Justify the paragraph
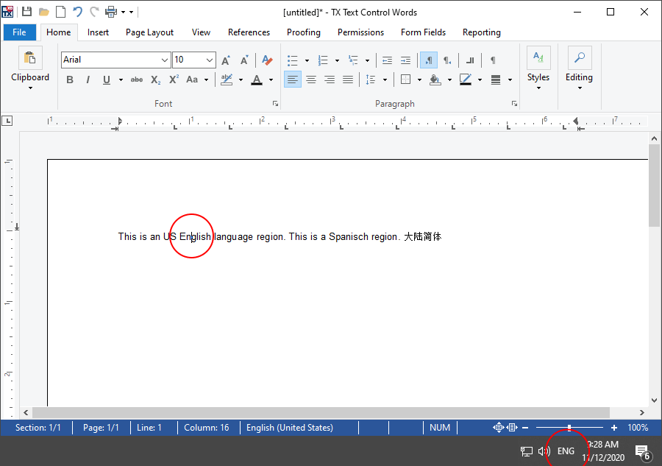Viewport: 662px width, 466px height. click(348, 80)
